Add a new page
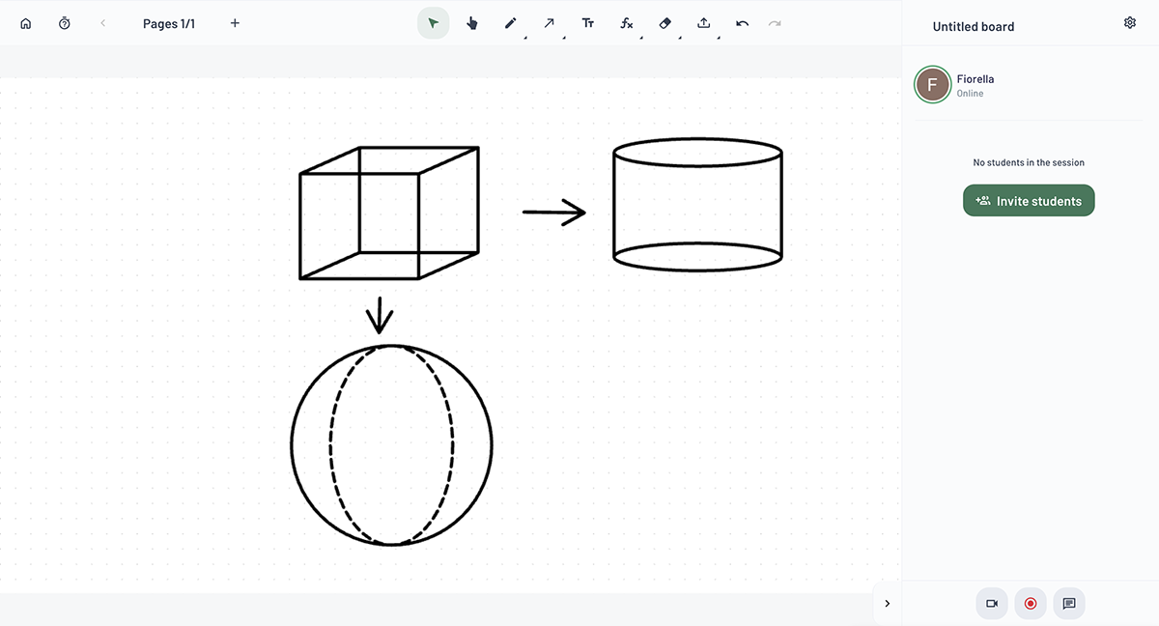The image size is (1159, 626). point(235,23)
